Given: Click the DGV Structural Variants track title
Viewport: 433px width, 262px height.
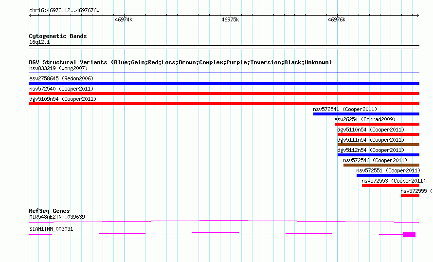Looking at the screenshot, I should coord(180,62).
